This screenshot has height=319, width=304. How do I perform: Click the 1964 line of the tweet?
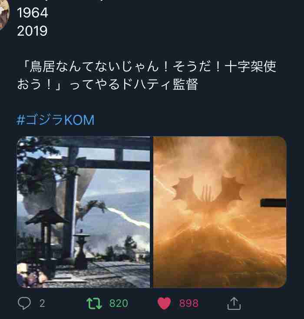[33, 13]
